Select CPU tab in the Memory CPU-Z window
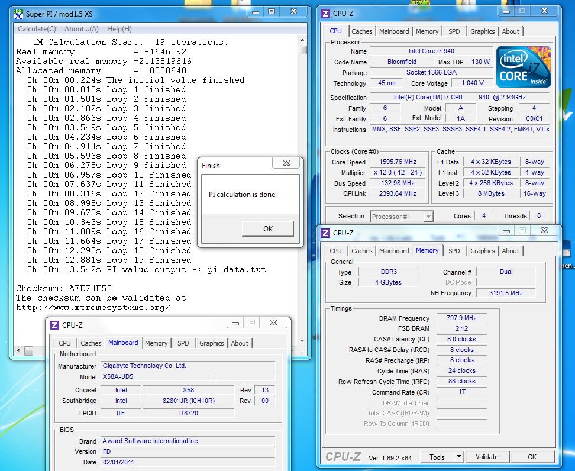This screenshot has width=575, height=471. [335, 251]
